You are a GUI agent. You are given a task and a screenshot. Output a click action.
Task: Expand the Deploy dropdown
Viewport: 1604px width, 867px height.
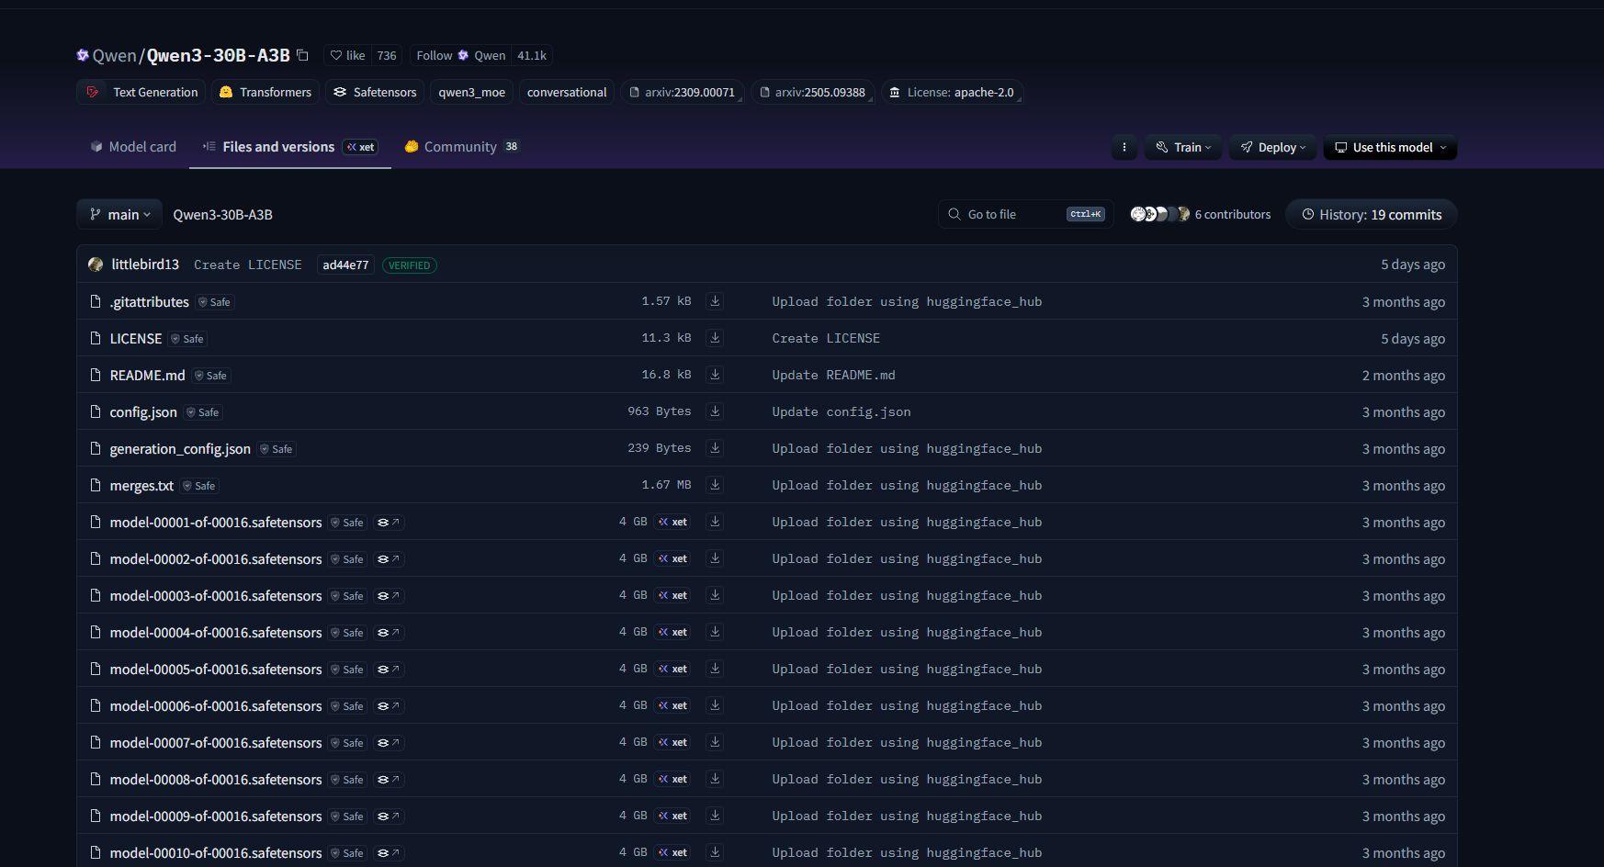click(x=1272, y=147)
